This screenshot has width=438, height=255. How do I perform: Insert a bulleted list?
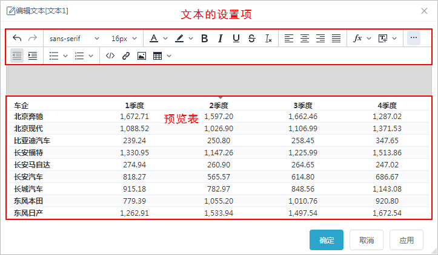coord(54,56)
